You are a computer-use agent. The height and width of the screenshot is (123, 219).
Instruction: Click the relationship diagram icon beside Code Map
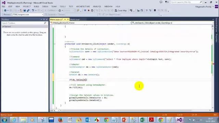131,11
